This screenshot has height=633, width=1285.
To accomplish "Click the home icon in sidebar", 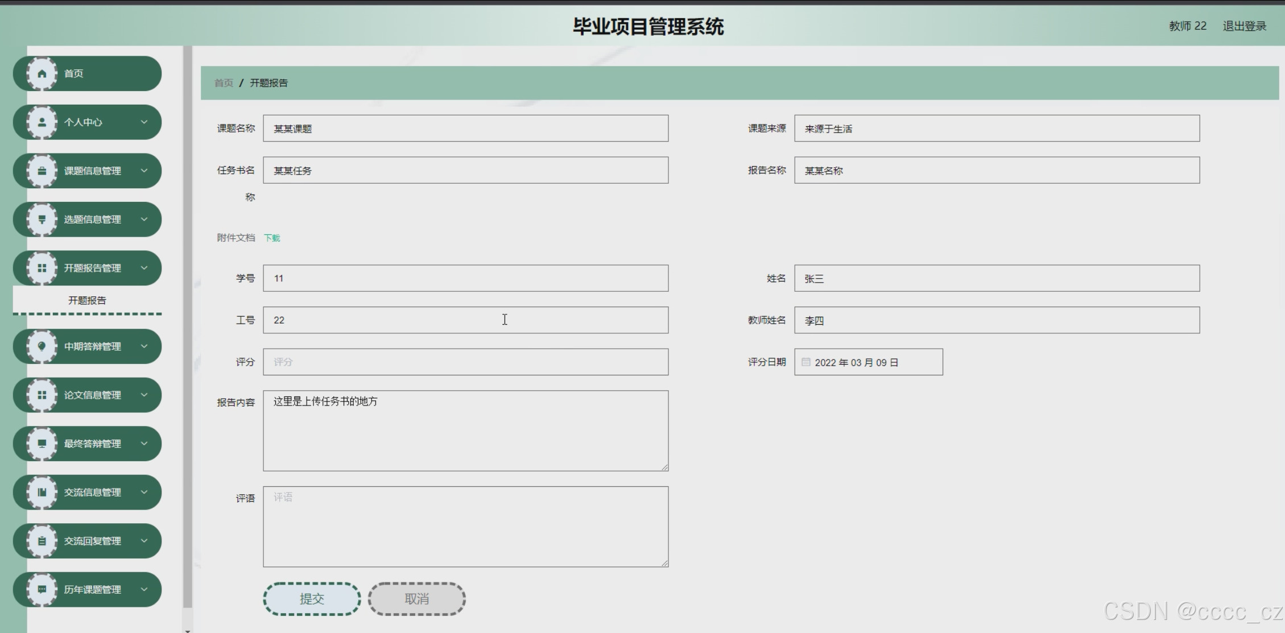I will coord(42,73).
